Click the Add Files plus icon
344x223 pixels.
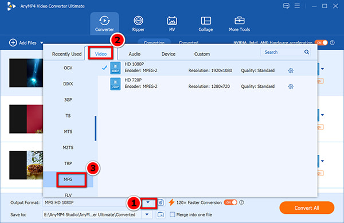tap(13, 42)
